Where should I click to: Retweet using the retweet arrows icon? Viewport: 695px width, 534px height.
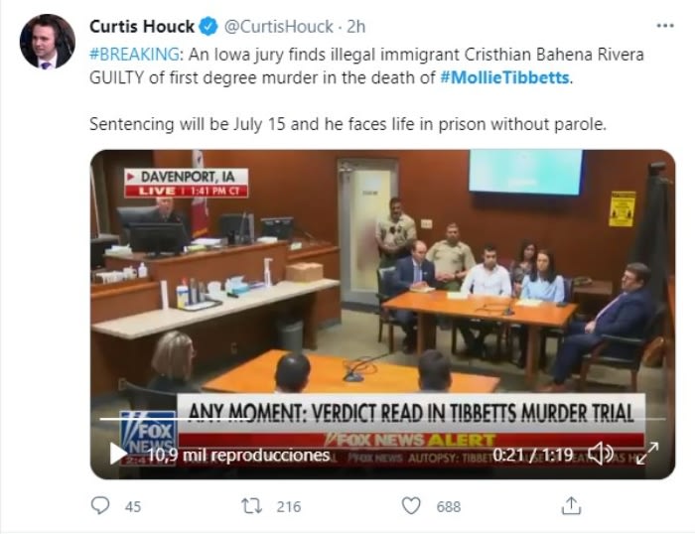[251, 505]
